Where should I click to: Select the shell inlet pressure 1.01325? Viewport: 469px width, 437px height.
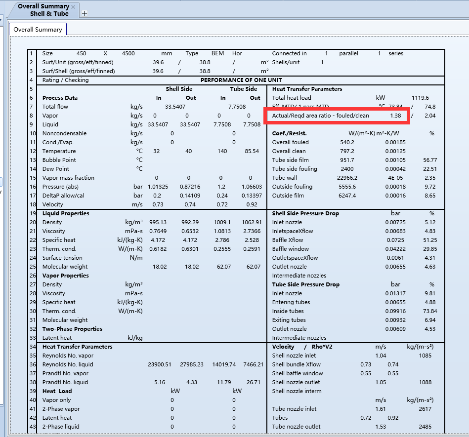(158, 187)
